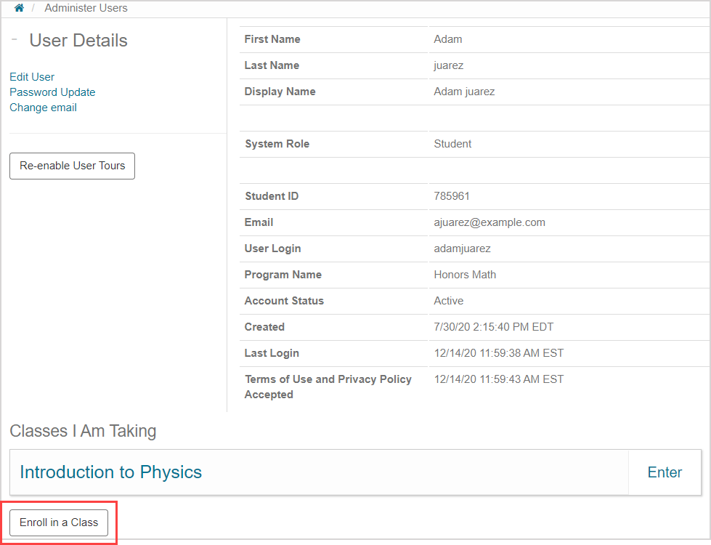Open the Administer Users breadcrumb

click(x=86, y=8)
